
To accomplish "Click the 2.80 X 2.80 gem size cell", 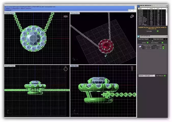I will (148, 49).
